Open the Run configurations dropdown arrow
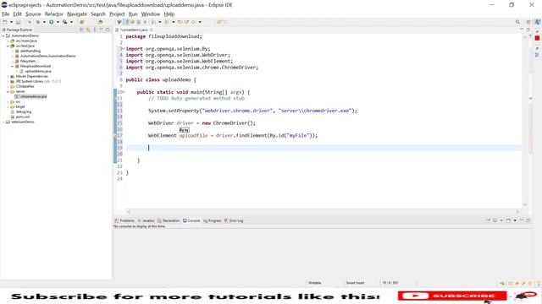The image size is (542, 304). point(58,22)
